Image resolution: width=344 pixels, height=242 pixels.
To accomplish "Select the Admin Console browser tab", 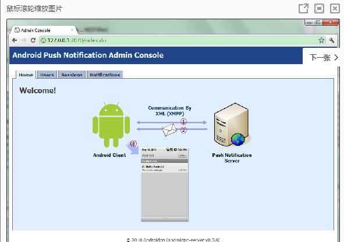I will click(42, 30).
